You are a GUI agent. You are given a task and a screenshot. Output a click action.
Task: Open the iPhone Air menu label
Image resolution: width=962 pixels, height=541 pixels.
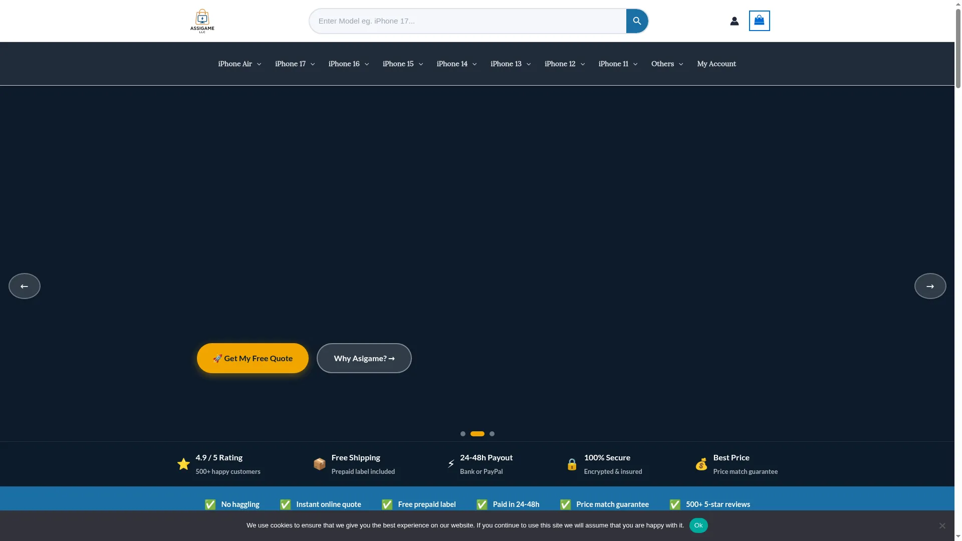tap(235, 64)
